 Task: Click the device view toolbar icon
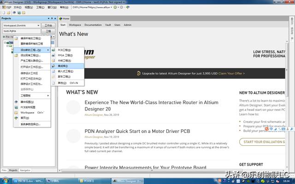14,13
